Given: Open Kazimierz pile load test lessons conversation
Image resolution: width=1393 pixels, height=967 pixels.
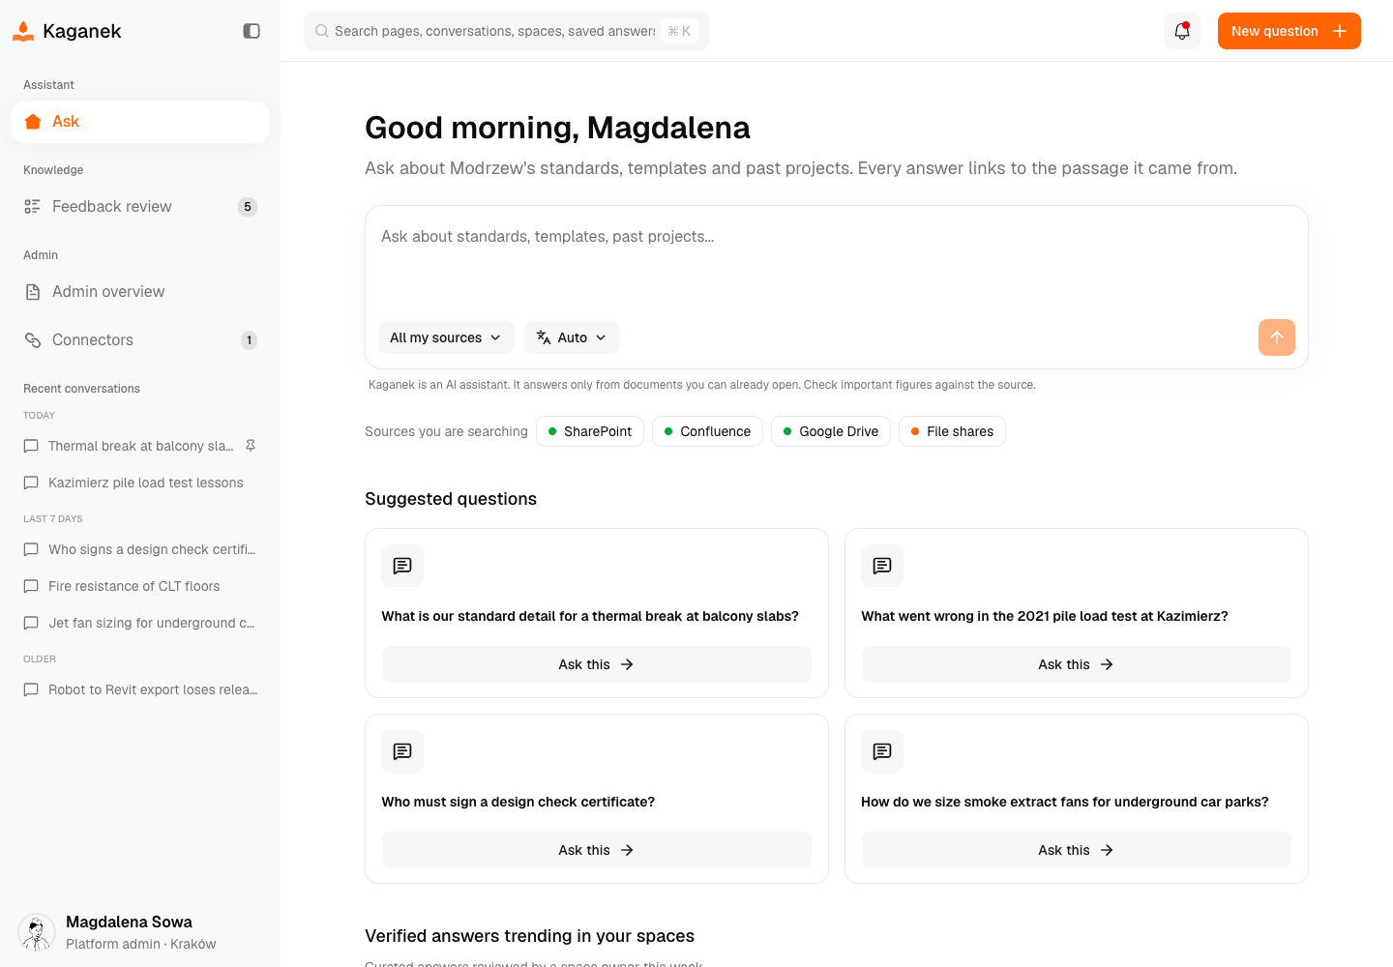Looking at the screenshot, I should pyautogui.click(x=140, y=483).
